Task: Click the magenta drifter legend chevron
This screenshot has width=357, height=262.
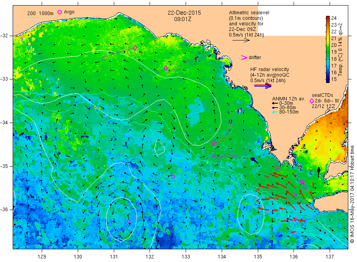Action: 244,58
